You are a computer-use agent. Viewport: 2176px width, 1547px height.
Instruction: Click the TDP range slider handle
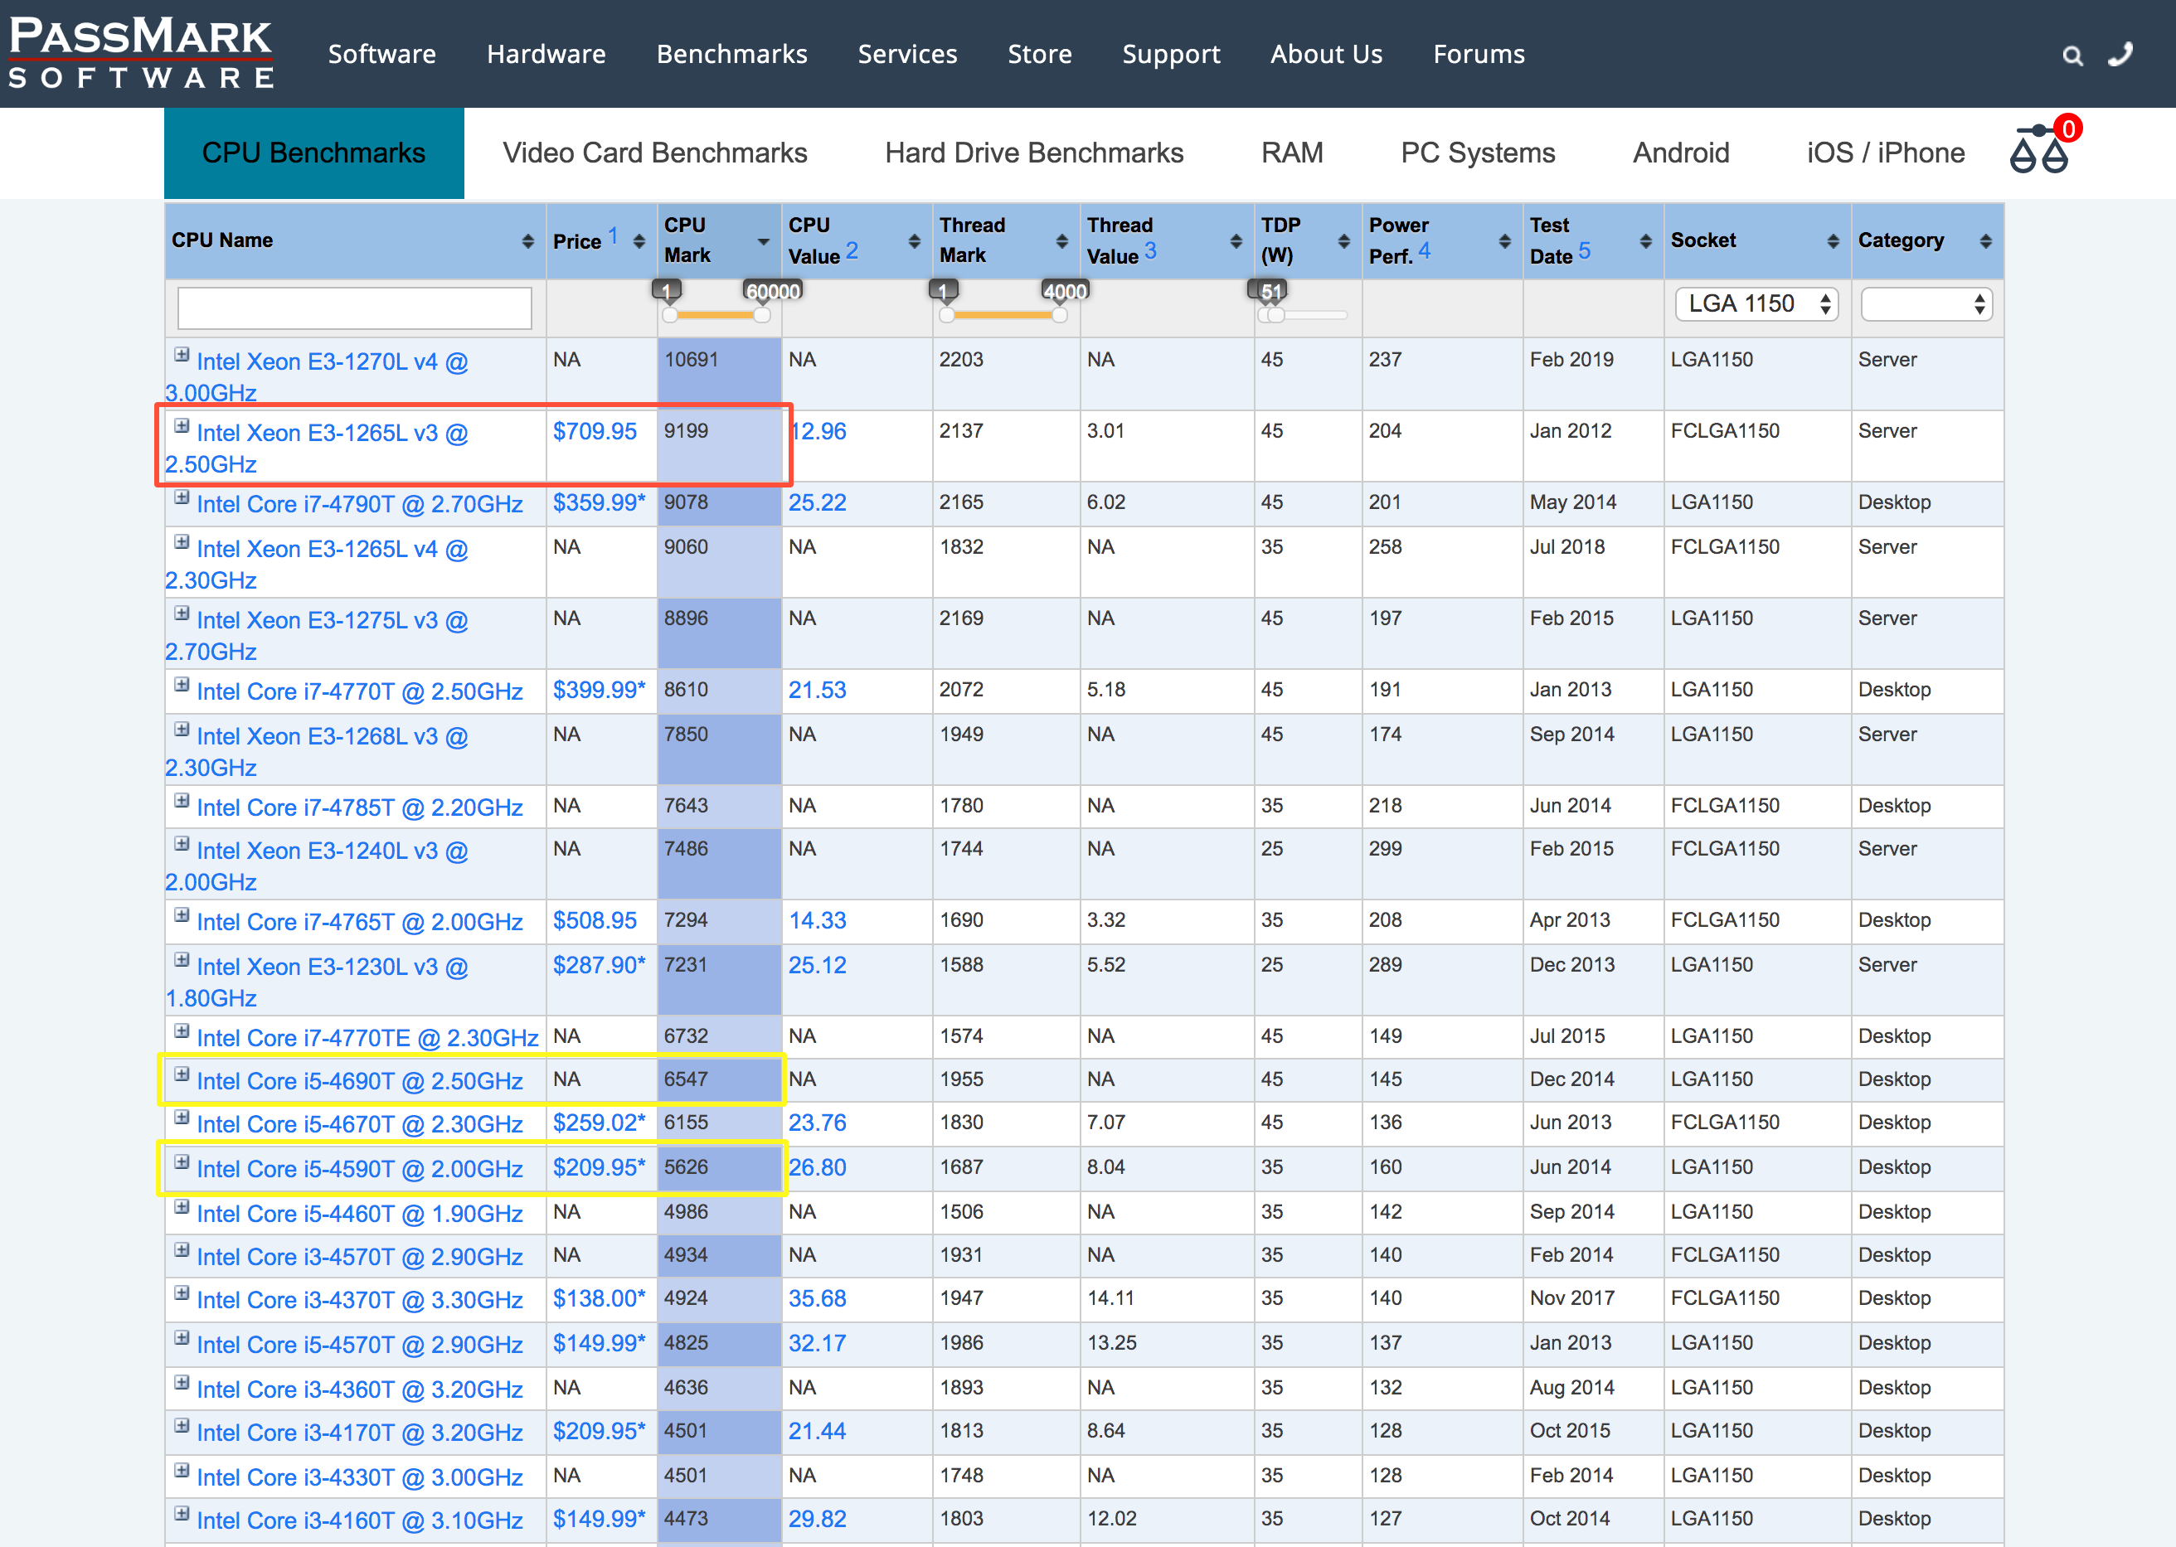[1275, 314]
